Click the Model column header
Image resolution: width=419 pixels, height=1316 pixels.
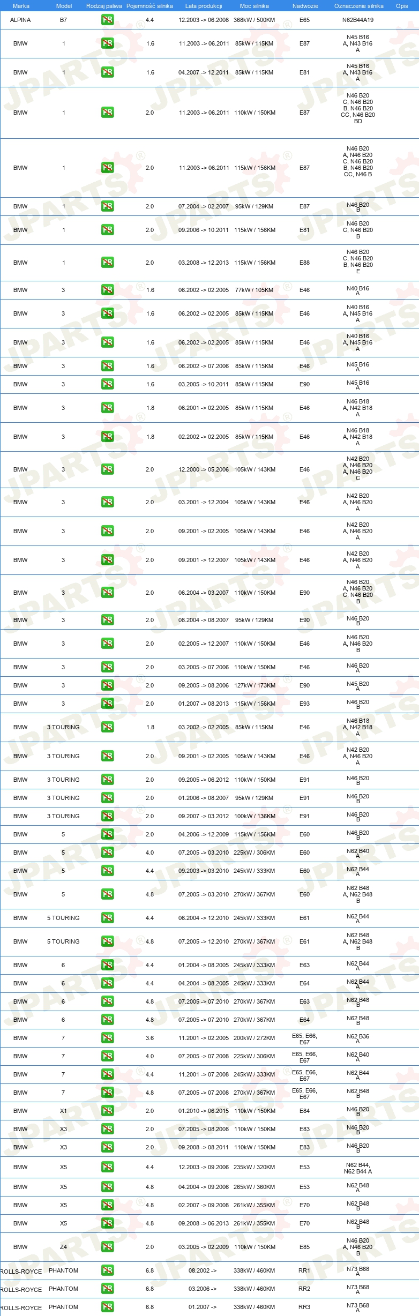pyautogui.click(x=64, y=6)
